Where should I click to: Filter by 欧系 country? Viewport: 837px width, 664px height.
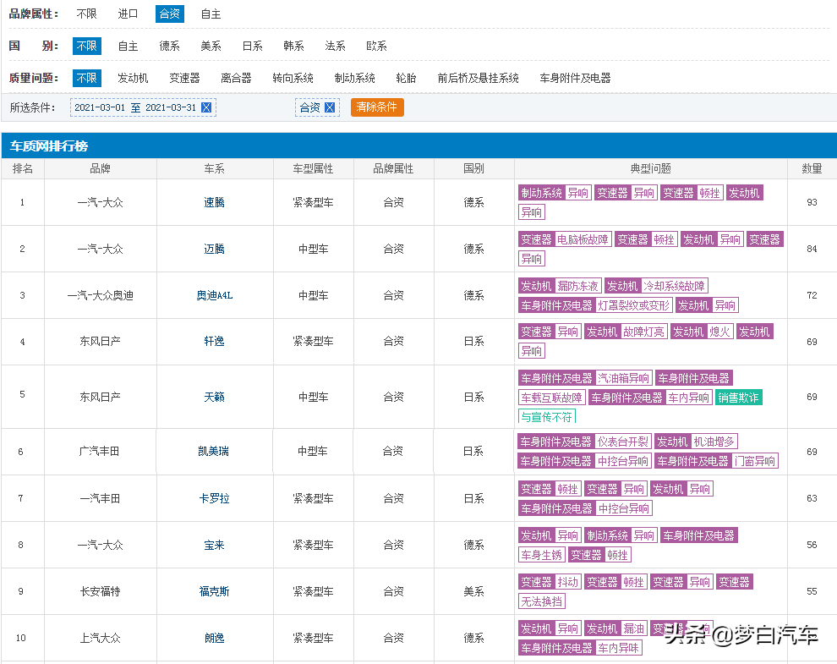(x=376, y=46)
